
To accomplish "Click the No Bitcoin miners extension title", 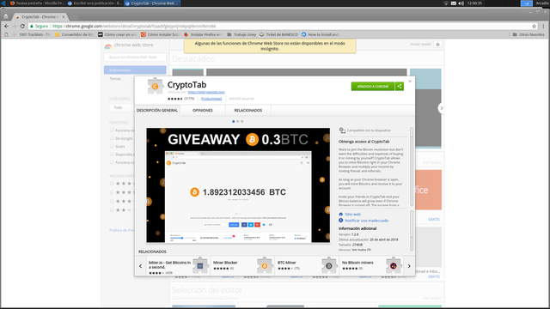I will point(357,263).
